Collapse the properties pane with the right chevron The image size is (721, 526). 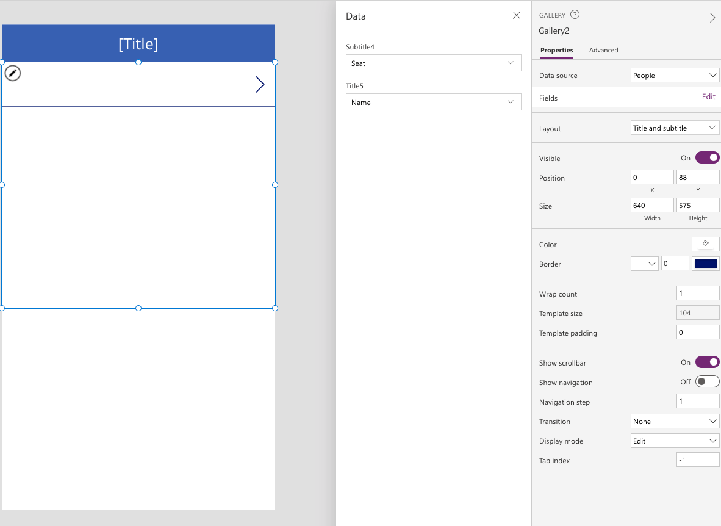tap(712, 18)
